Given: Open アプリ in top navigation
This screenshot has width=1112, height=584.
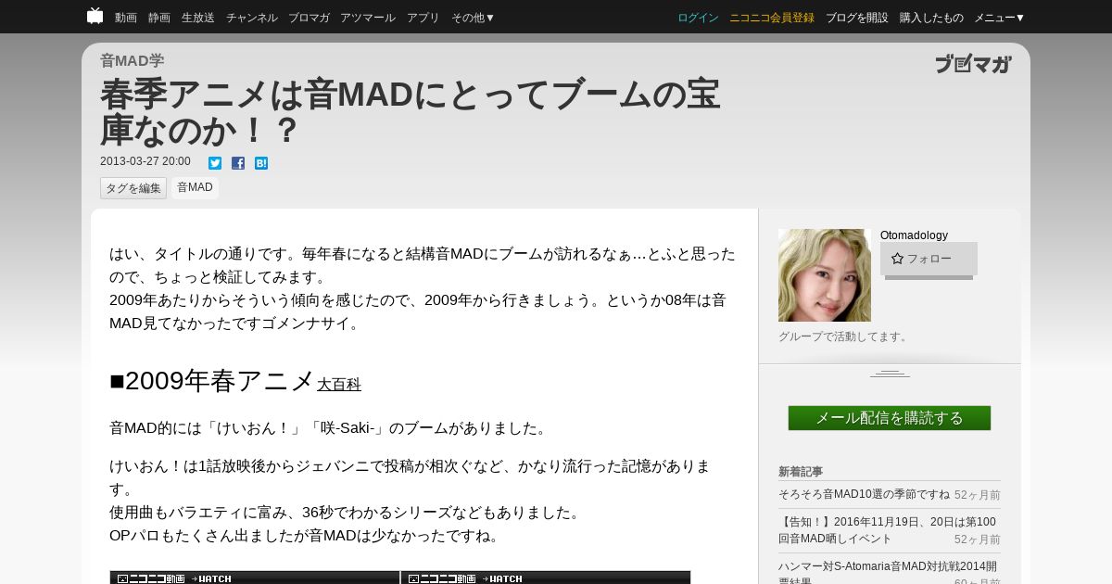Looking at the screenshot, I should tap(423, 18).
